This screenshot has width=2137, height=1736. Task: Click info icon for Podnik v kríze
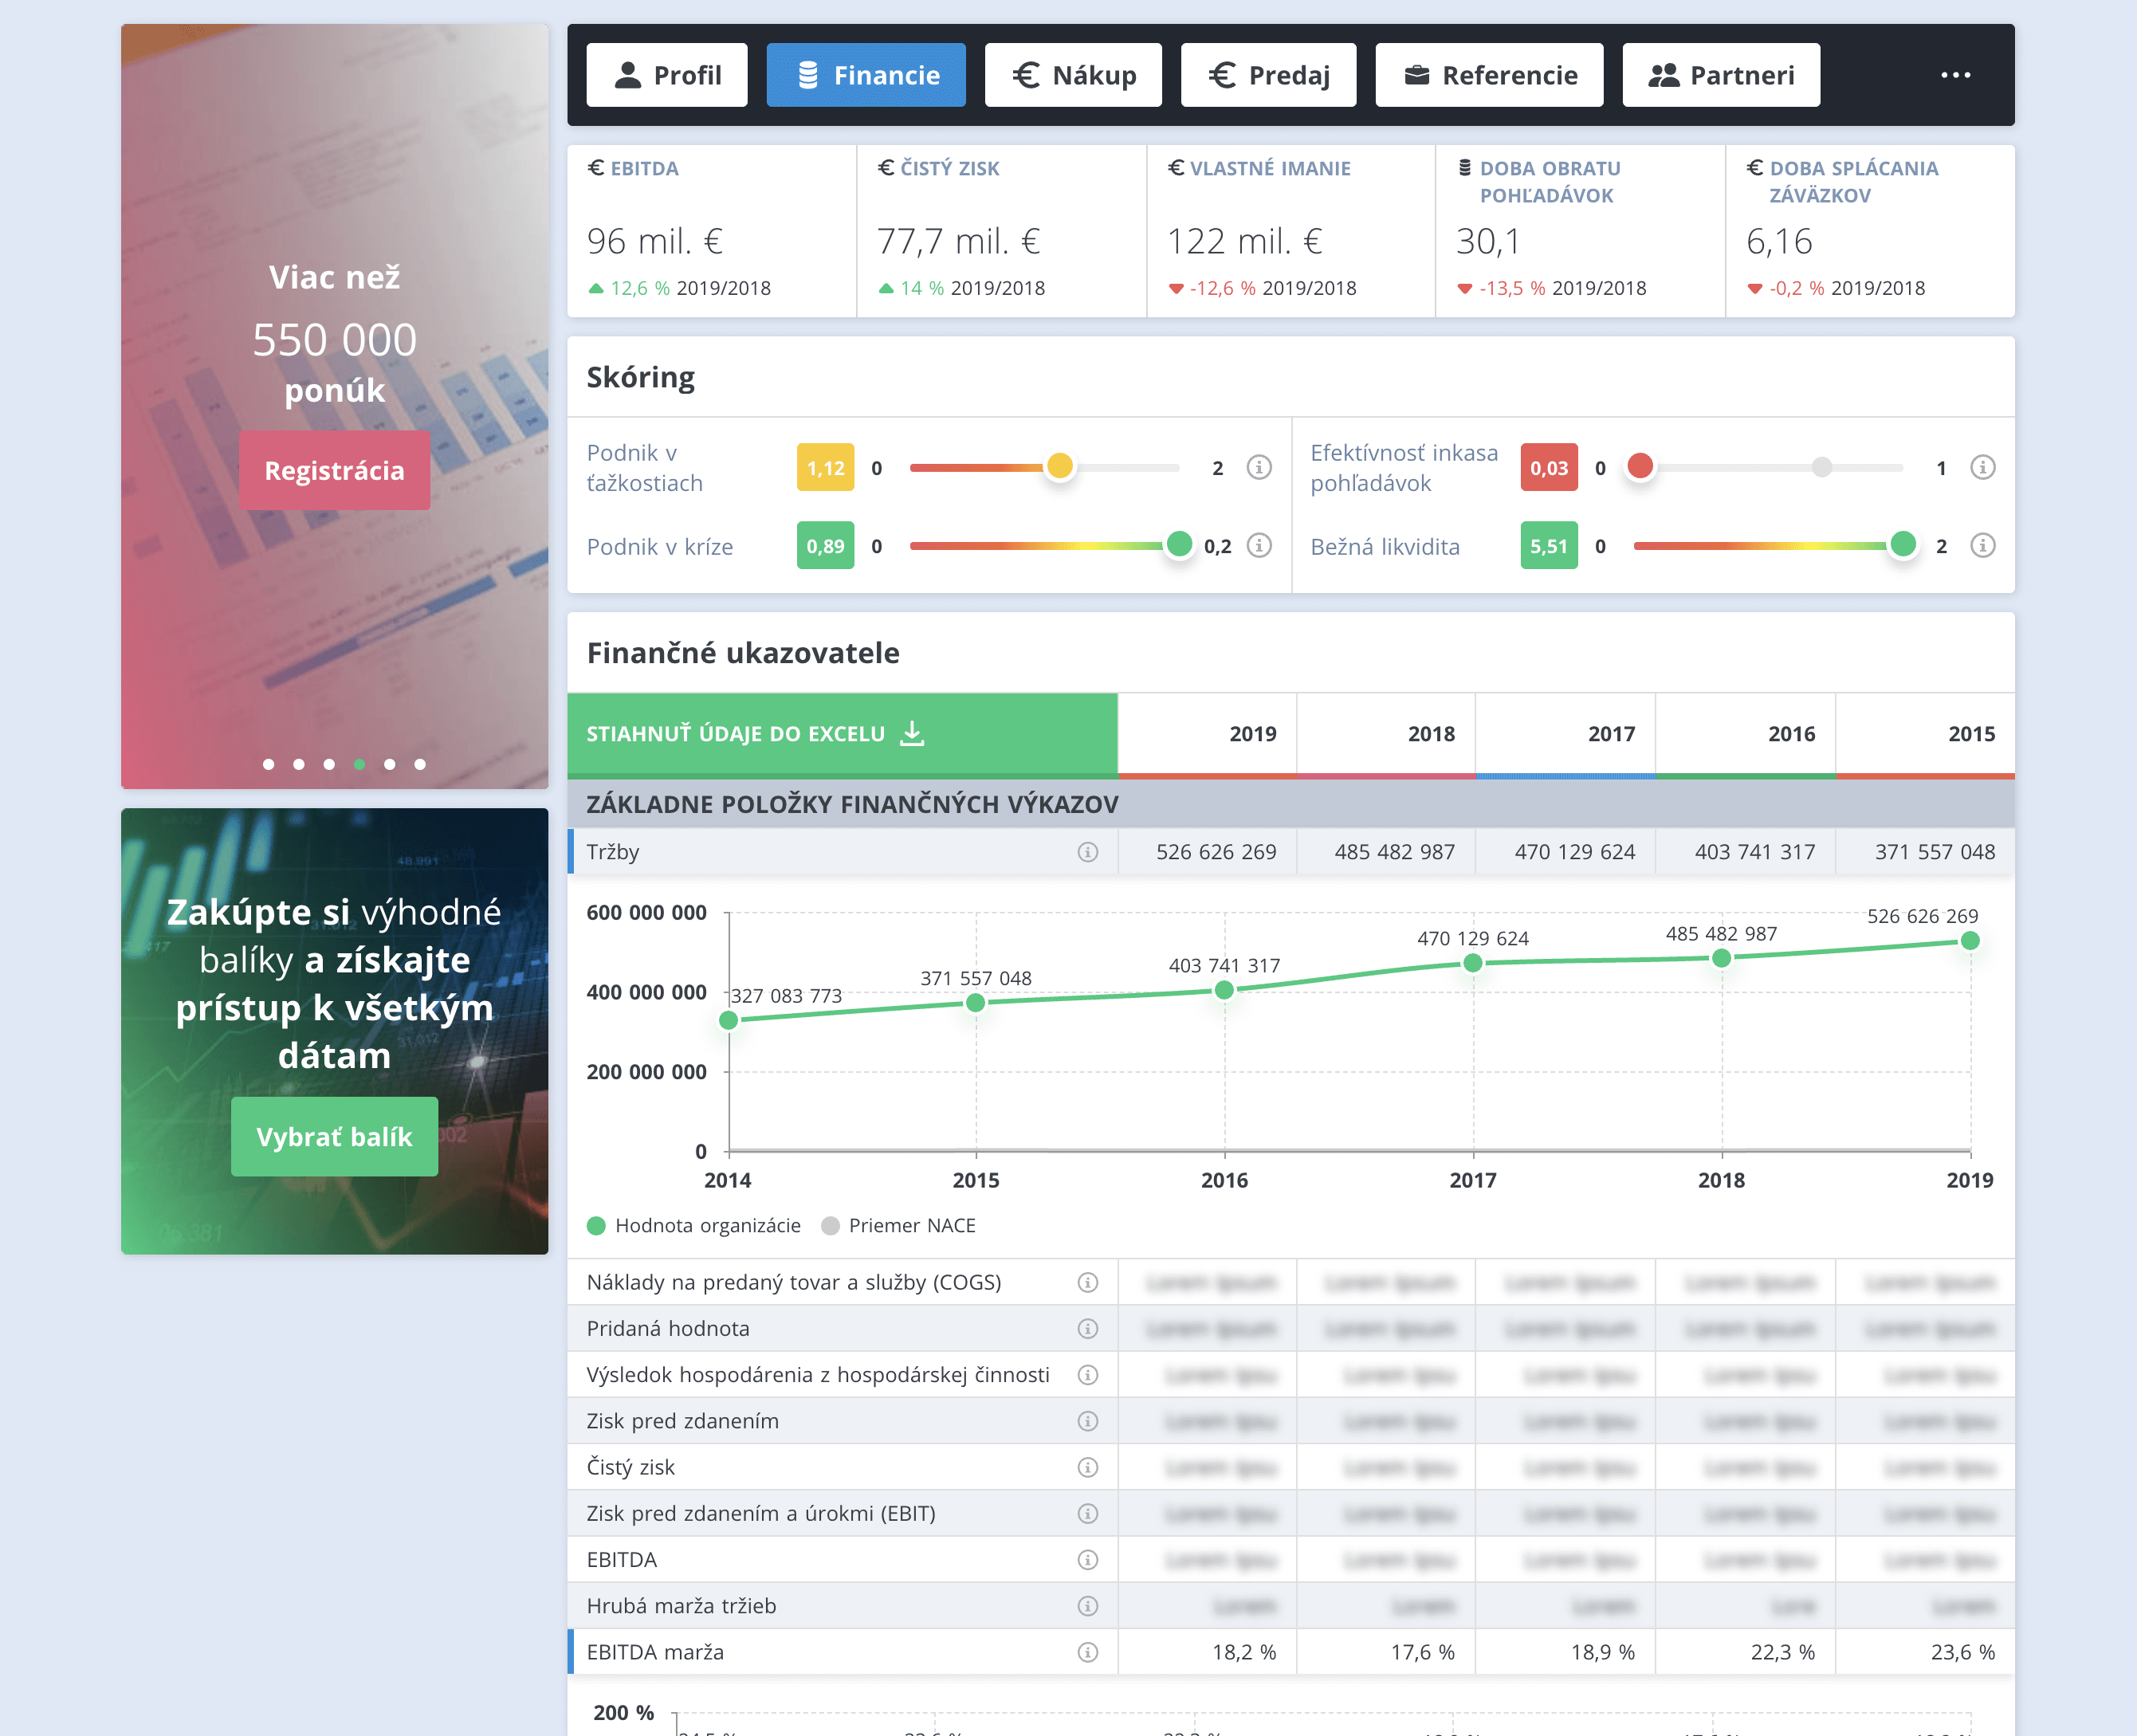1259,545
